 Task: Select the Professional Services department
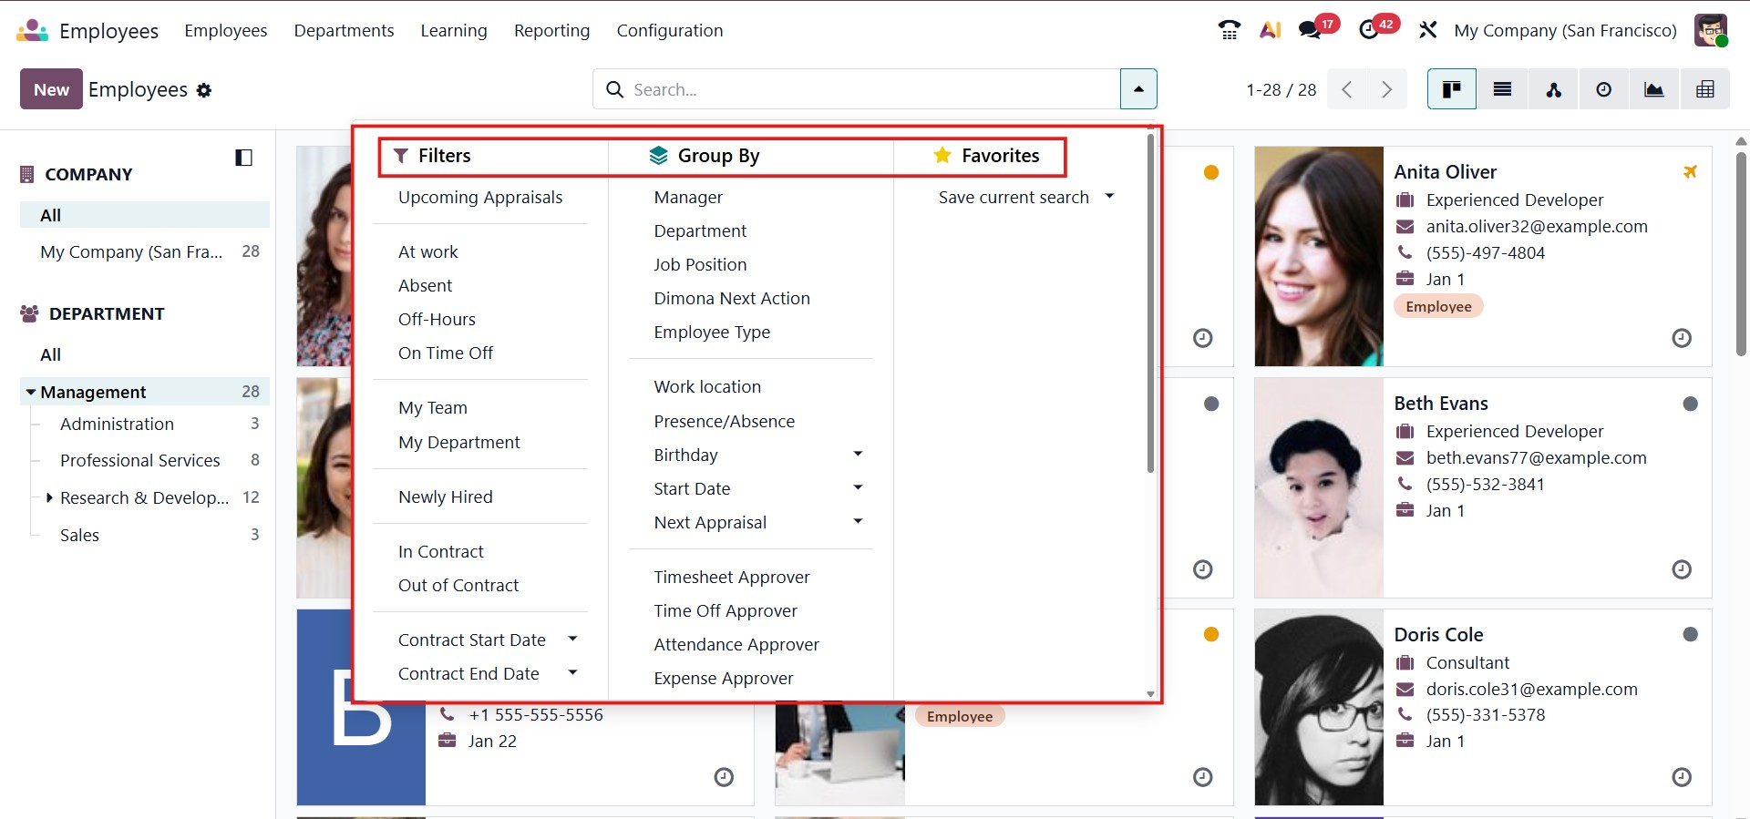coord(140,460)
